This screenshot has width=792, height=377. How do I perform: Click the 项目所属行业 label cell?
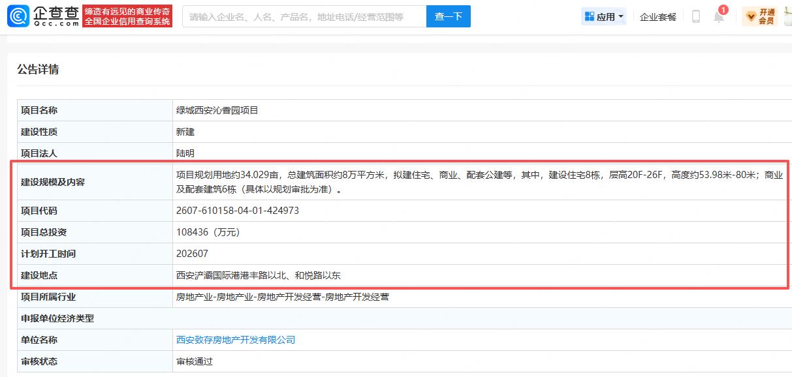[95, 297]
